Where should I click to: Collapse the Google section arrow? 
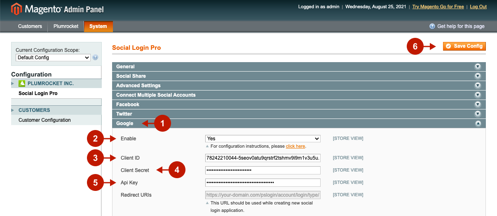478,123
